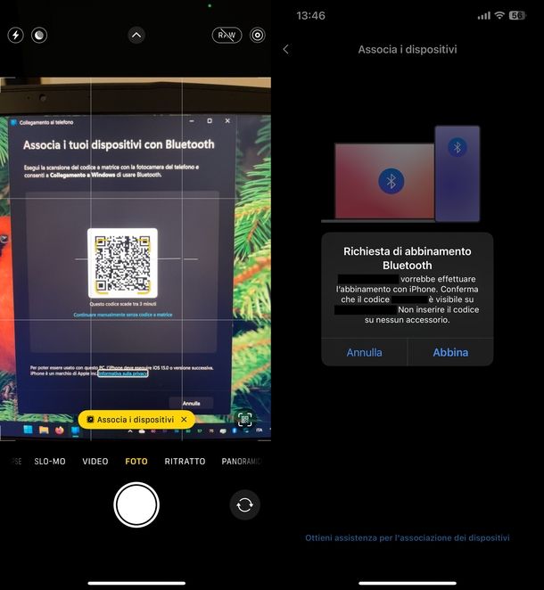The height and width of the screenshot is (590, 544).
Task: Tap the Associa i dispositivi page title
Action: click(408, 49)
